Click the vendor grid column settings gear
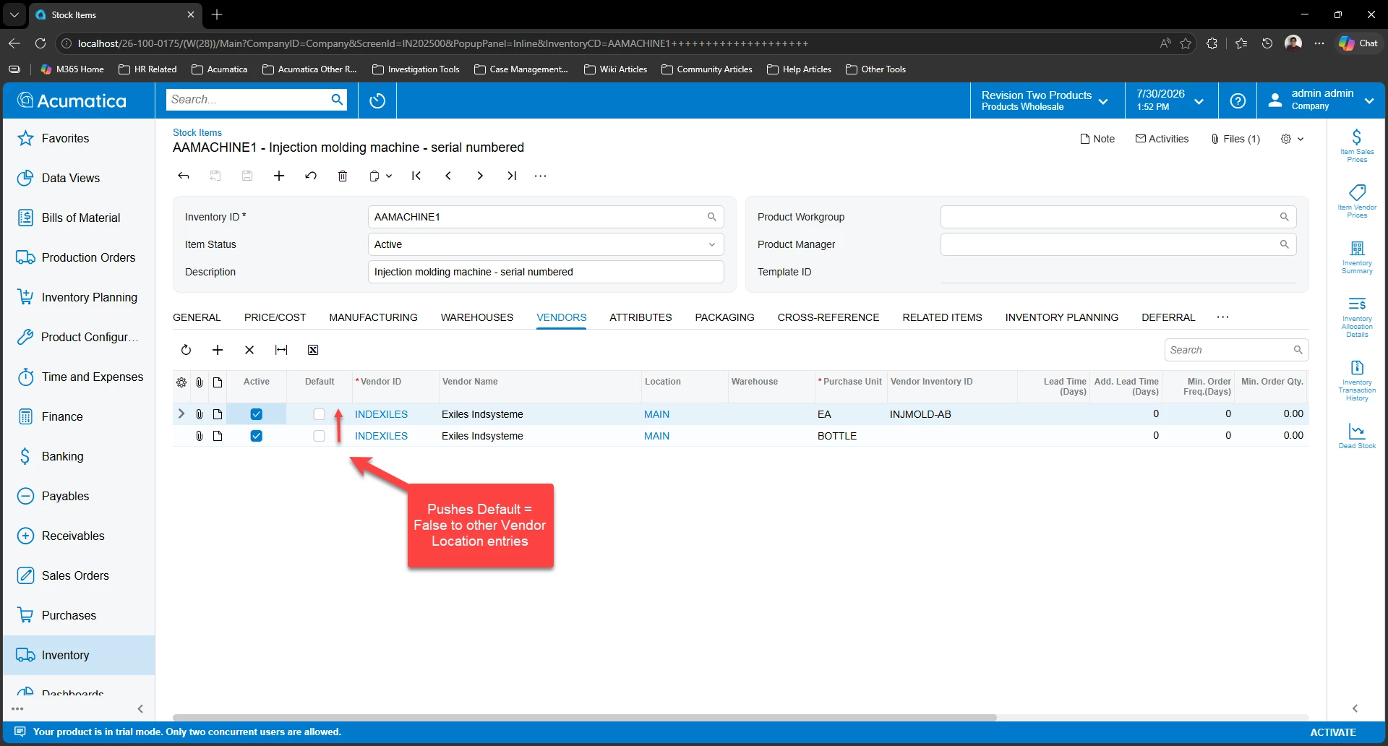 pos(181,382)
